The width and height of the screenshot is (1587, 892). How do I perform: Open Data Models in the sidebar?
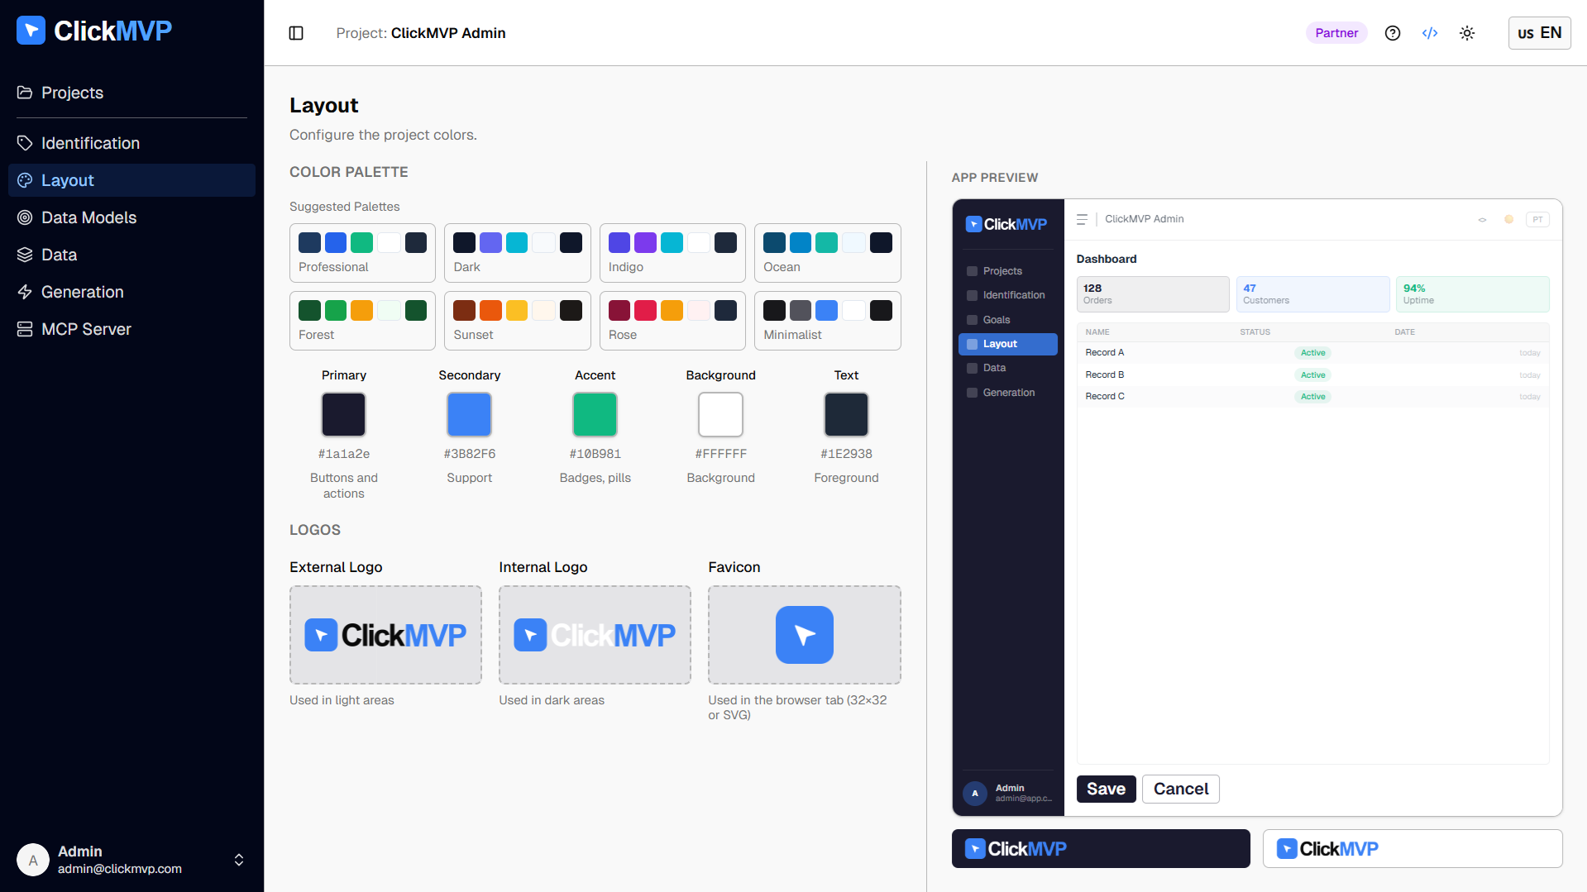point(131,217)
